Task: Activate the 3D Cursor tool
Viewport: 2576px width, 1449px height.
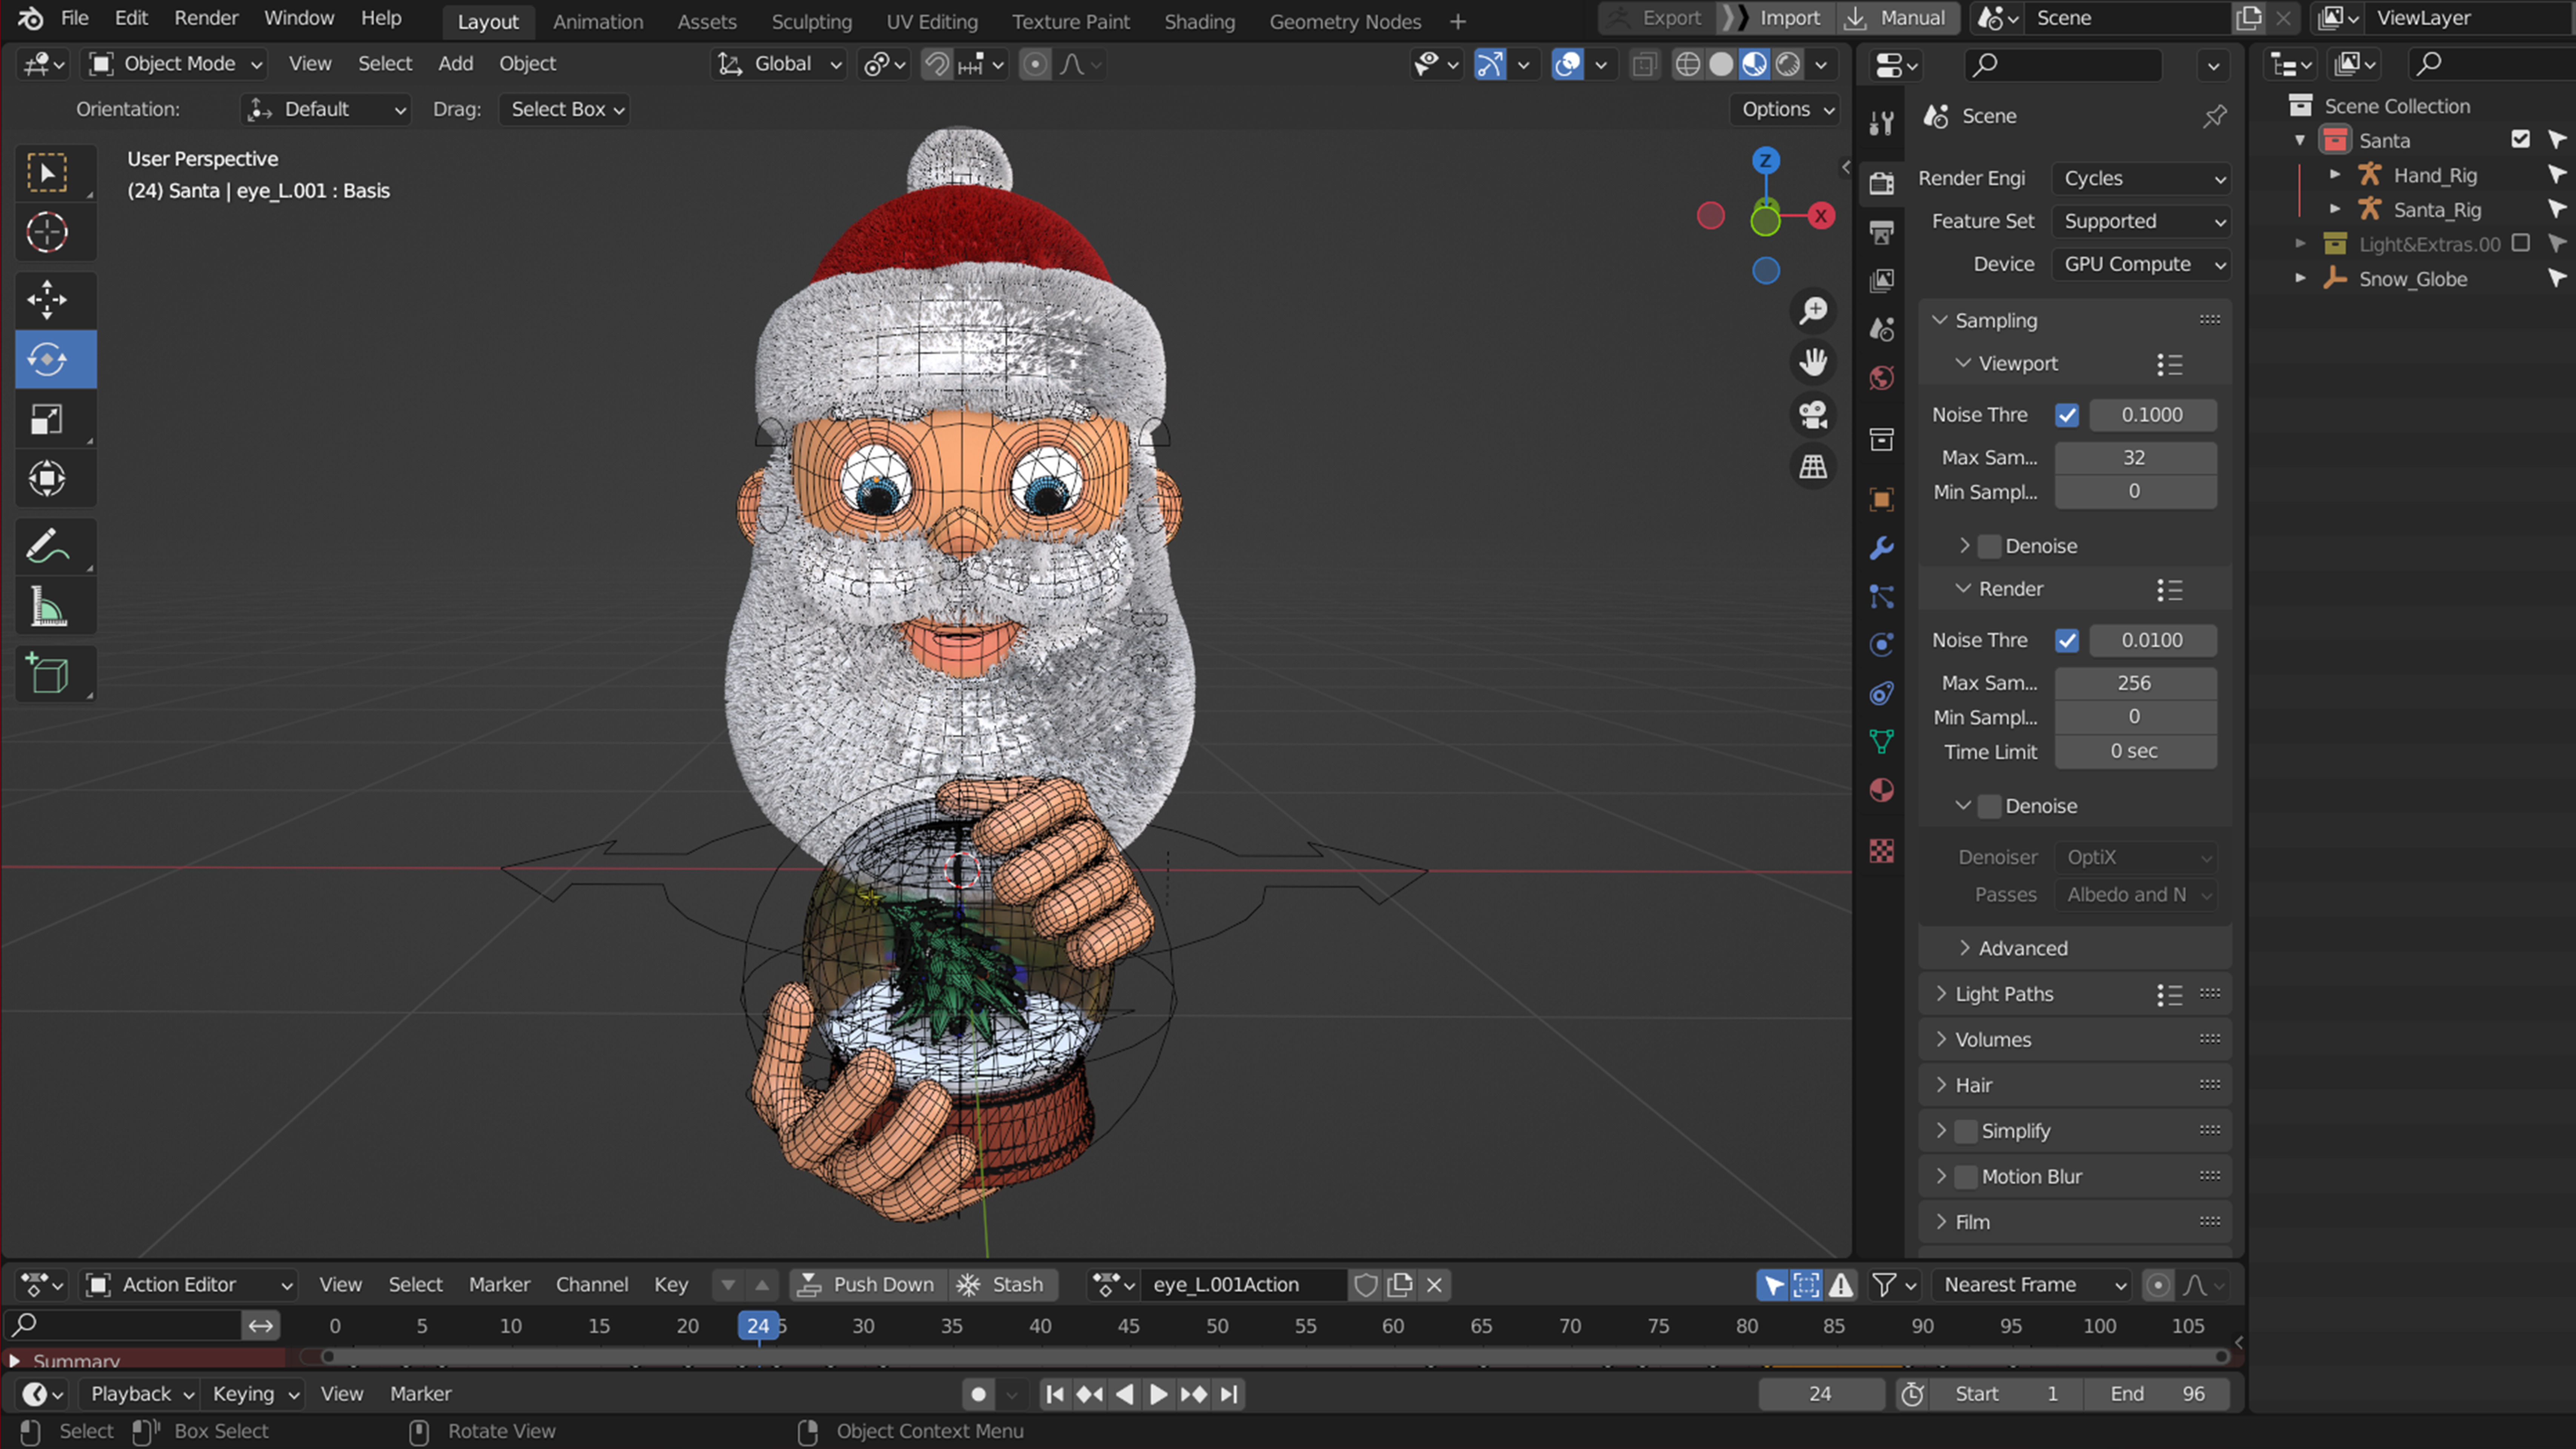Action: (x=47, y=232)
